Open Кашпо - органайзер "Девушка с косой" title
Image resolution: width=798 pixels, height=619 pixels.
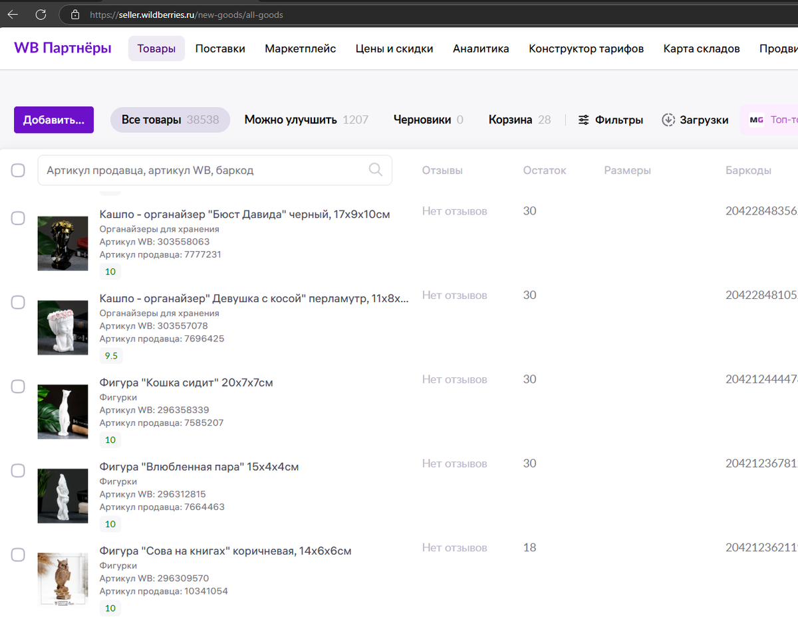click(254, 299)
